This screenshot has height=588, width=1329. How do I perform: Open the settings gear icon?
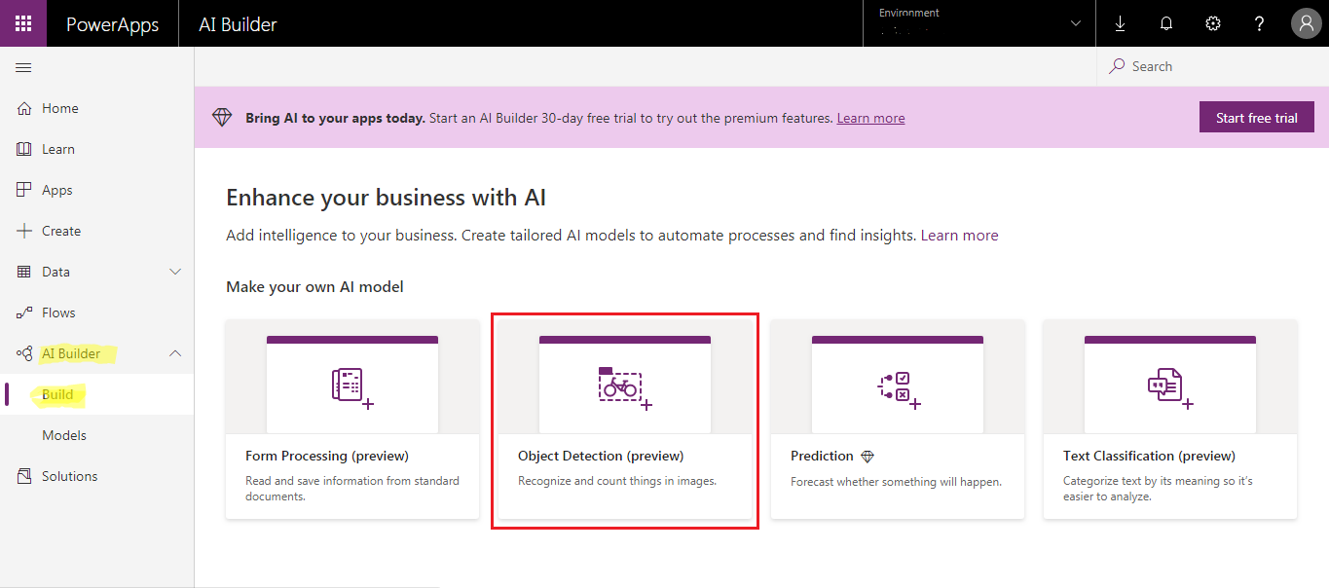tap(1213, 23)
